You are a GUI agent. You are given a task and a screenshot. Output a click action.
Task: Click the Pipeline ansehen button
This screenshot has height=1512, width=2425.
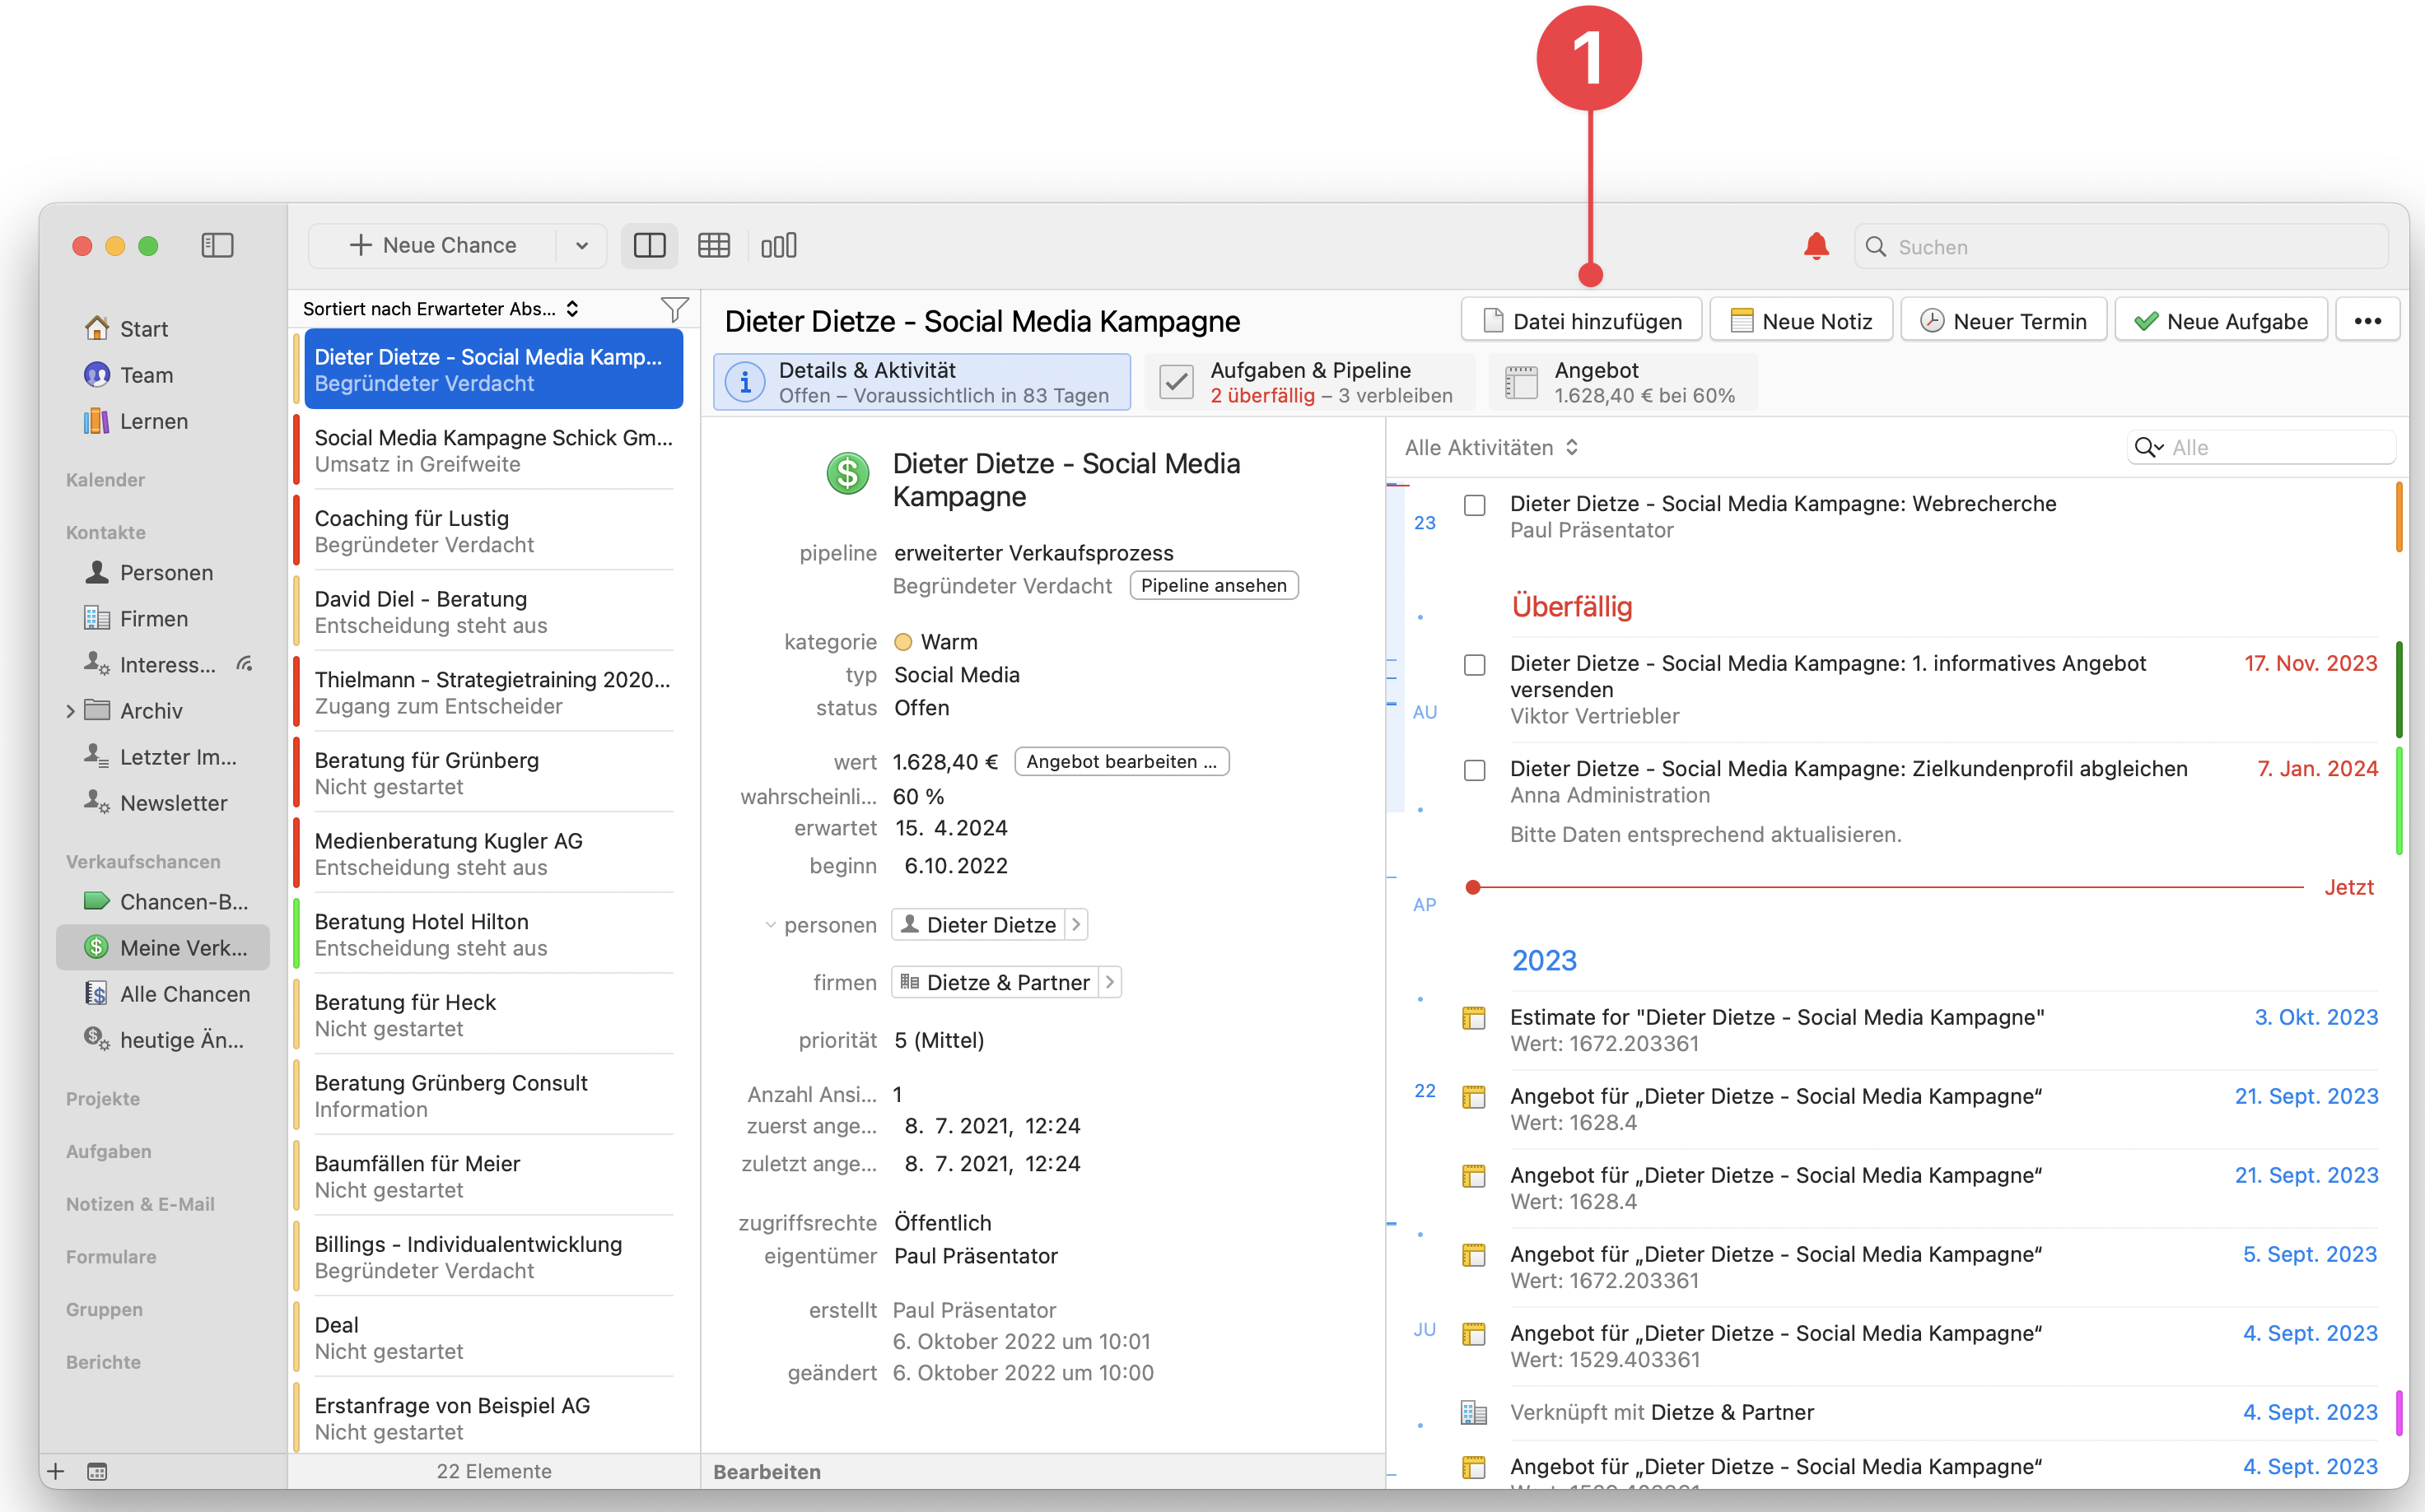1214,586
